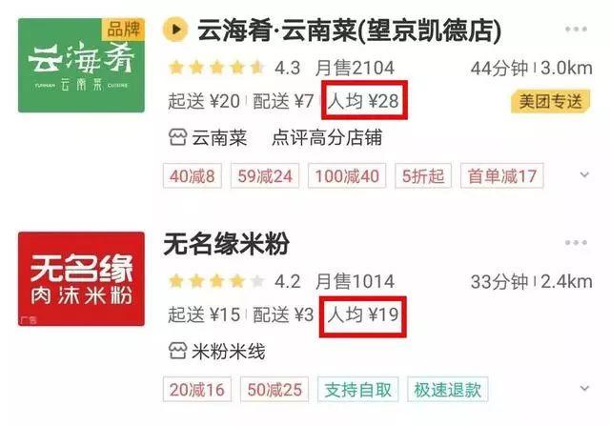Tap the 云海肴 green logo thumbnail
Screen dimensions: 610x426
(81, 66)
